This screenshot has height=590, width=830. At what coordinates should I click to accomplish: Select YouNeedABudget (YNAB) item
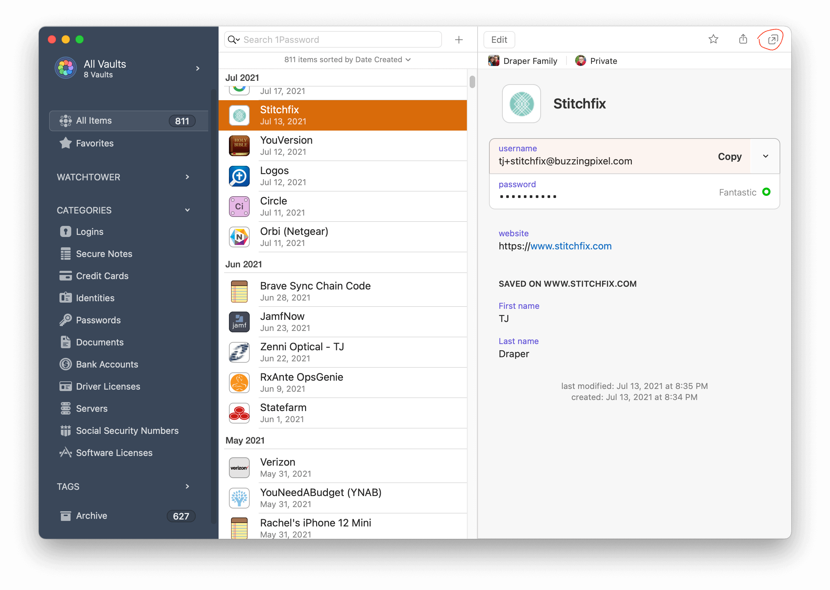[x=343, y=498]
